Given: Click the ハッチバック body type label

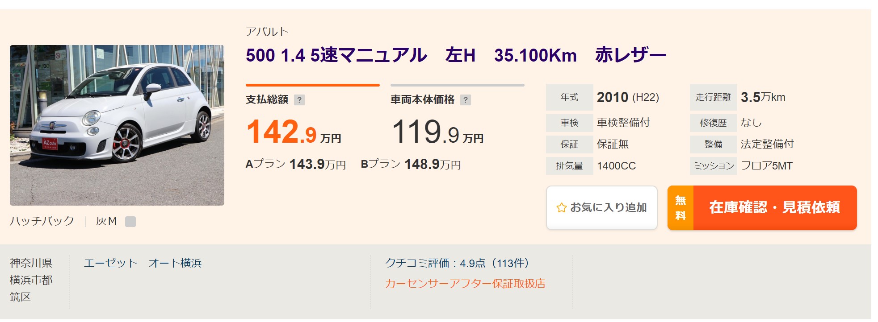Looking at the screenshot, I should [42, 221].
